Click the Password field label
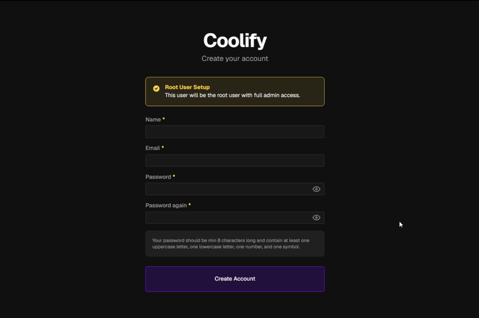Viewport: 479px width, 318px height. [159, 177]
